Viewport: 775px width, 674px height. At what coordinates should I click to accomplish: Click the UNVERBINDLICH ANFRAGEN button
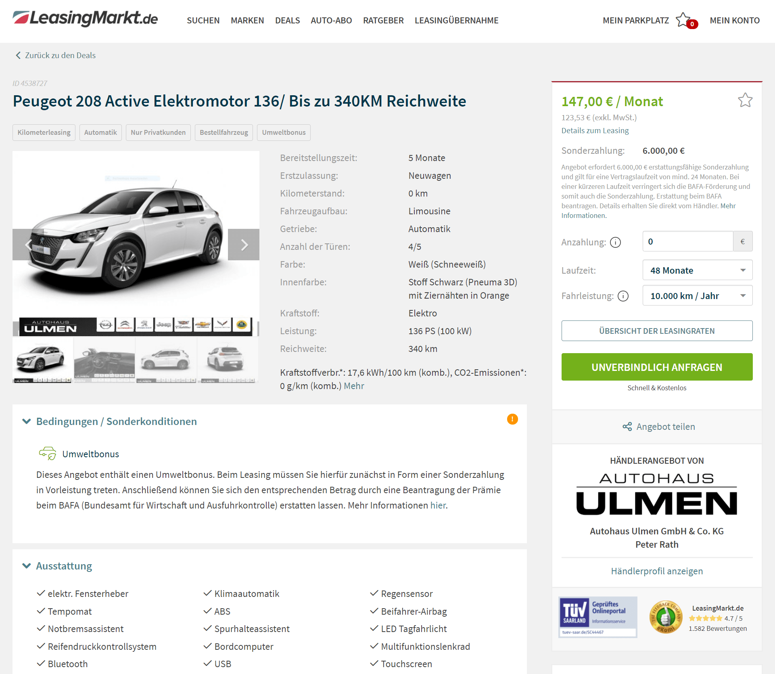(657, 367)
